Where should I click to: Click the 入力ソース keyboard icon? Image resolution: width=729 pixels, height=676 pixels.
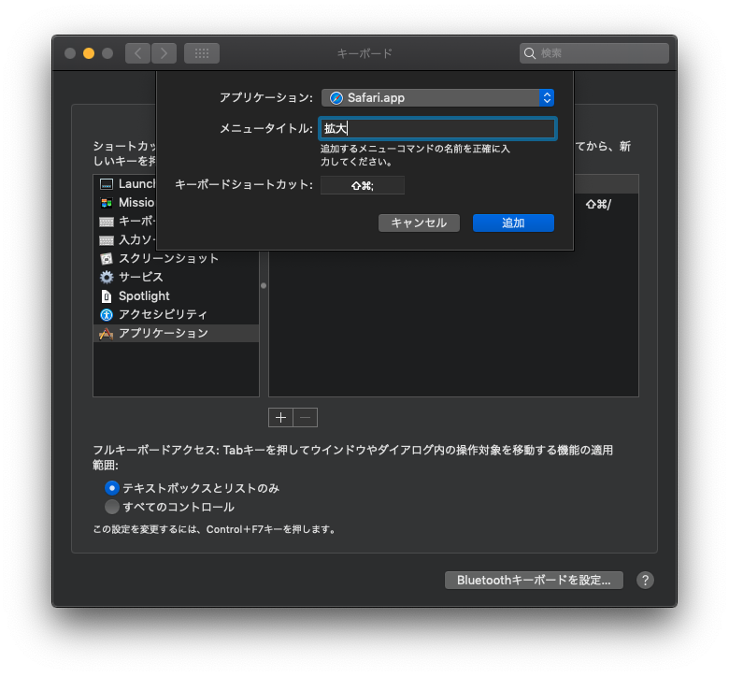click(107, 240)
